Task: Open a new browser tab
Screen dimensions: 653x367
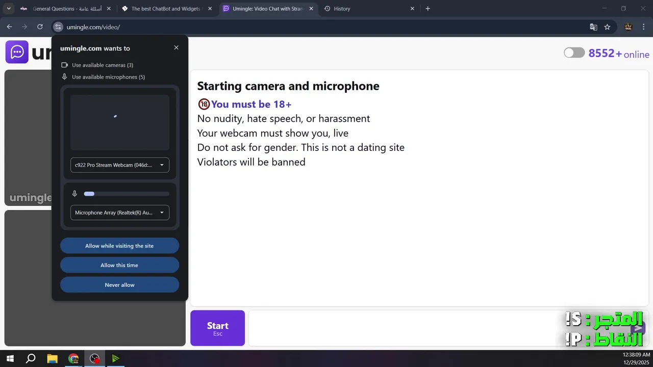Action: point(428,9)
